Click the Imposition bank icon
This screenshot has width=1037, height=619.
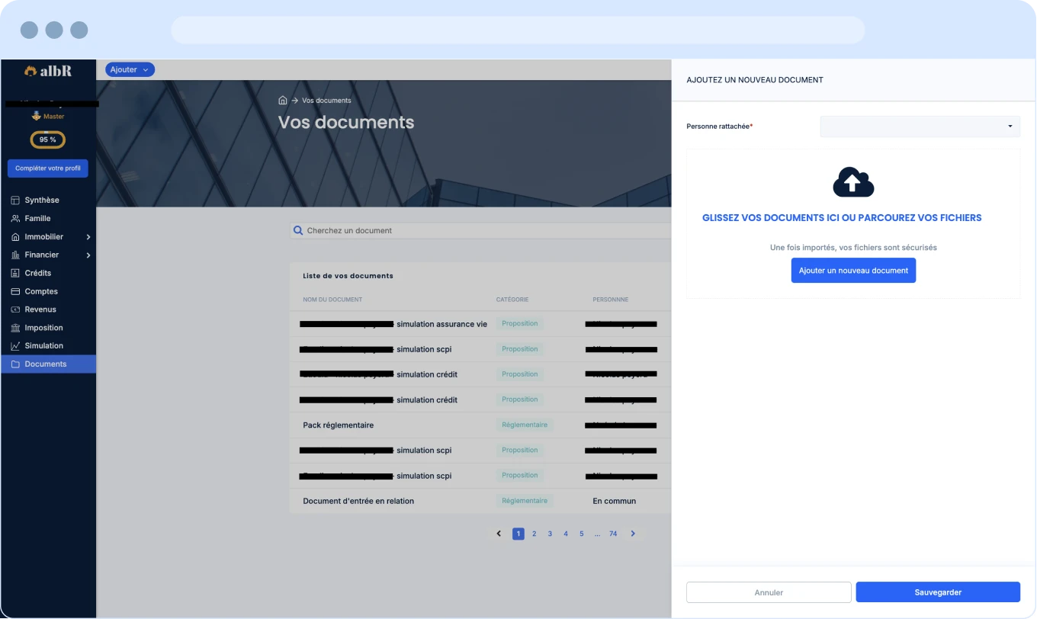tap(15, 328)
